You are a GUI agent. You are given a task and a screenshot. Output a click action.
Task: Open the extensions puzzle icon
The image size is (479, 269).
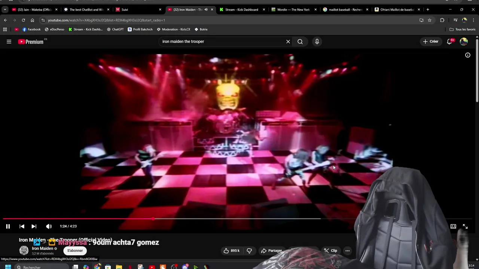point(442,20)
